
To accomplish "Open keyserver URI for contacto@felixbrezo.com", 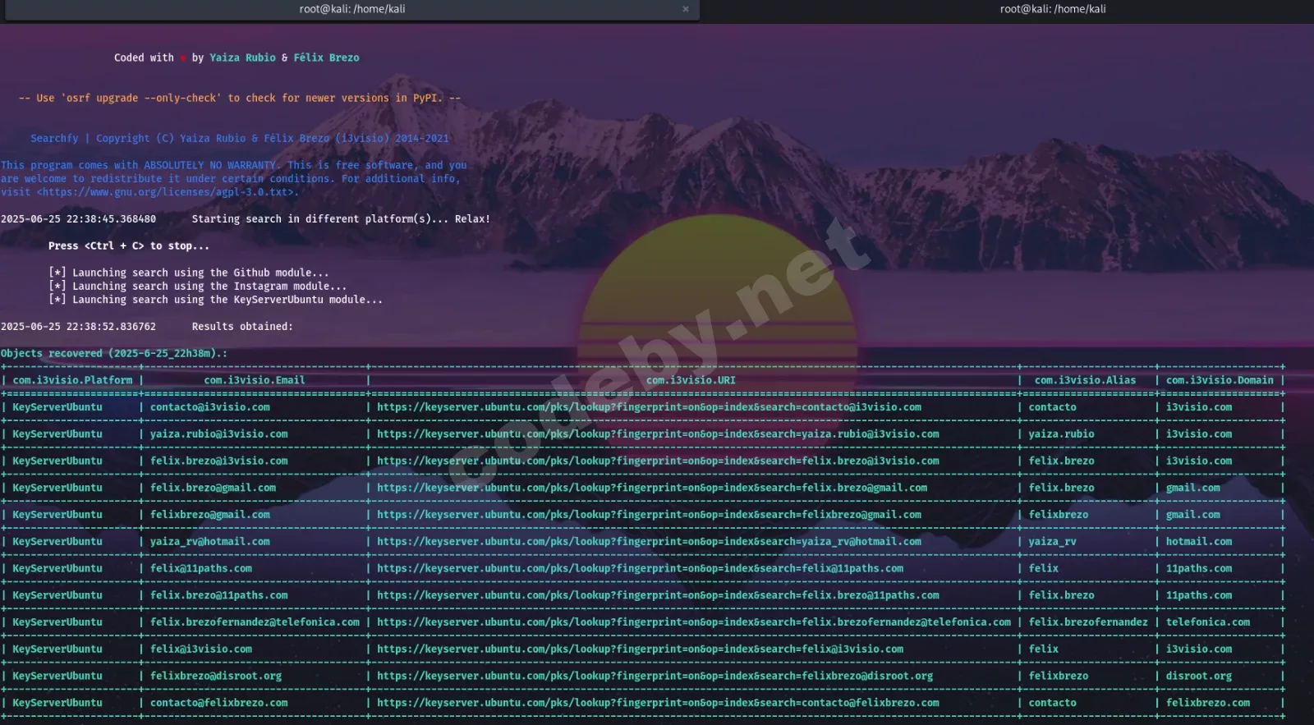I will [x=658, y=703].
